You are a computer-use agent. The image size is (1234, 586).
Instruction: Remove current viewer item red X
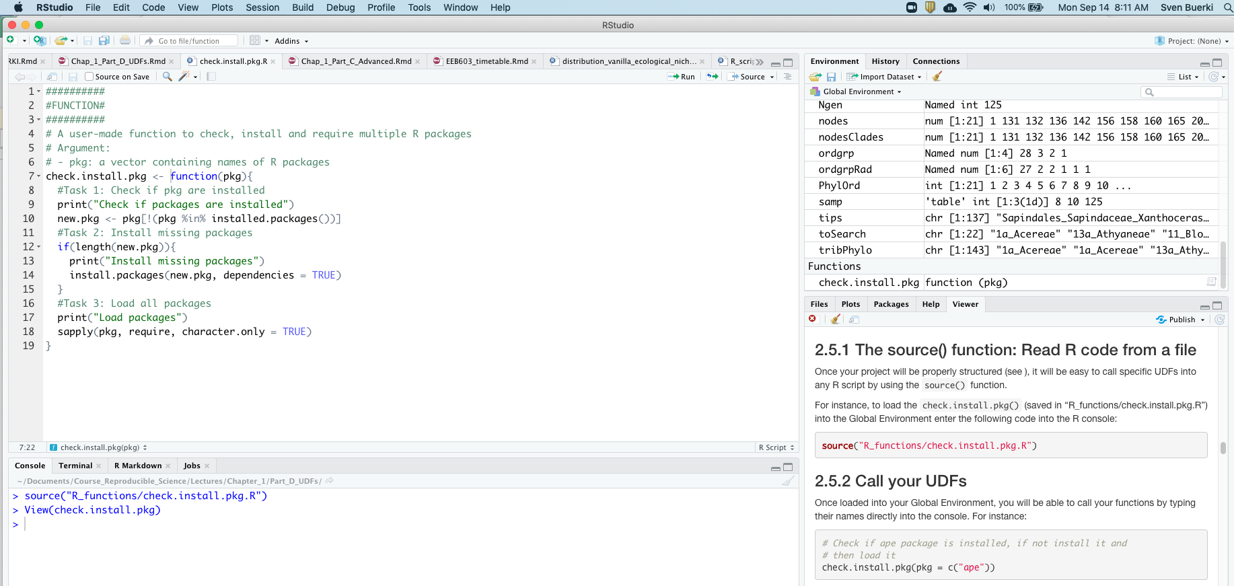point(813,319)
